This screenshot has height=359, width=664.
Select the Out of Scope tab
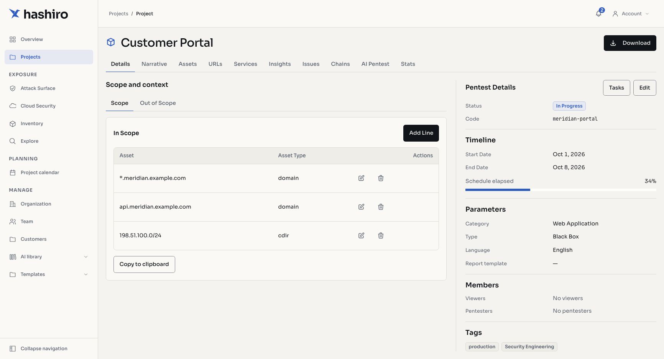(x=158, y=103)
